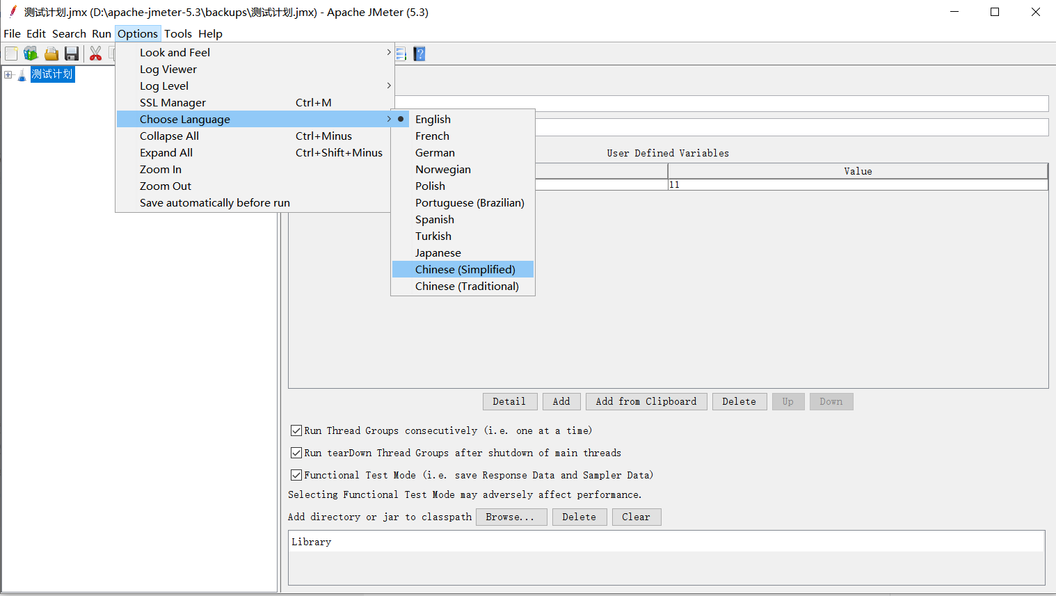Expand the 测试计划 tree node
This screenshot has width=1056, height=596.
(x=8, y=74)
